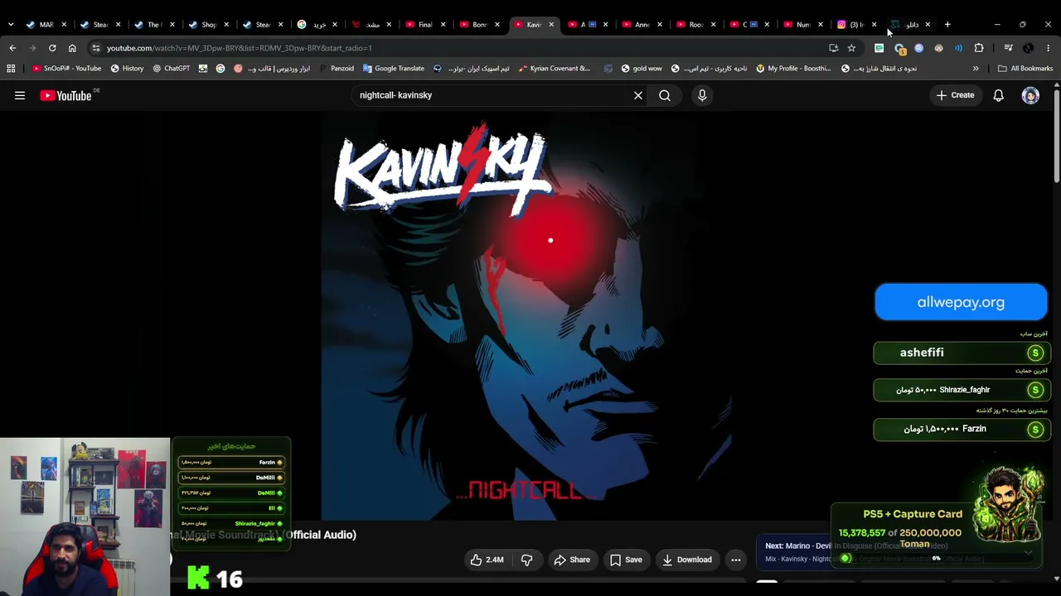View site information icon in address bar

(97, 48)
